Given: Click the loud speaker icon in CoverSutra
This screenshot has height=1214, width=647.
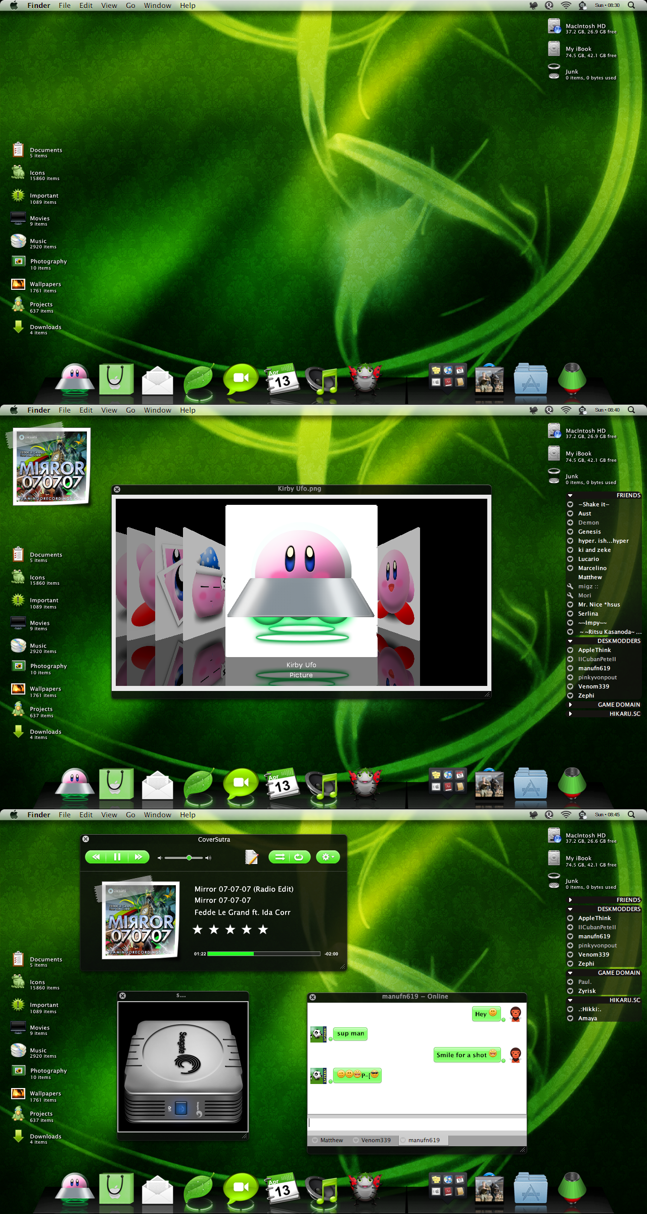Looking at the screenshot, I should (208, 858).
